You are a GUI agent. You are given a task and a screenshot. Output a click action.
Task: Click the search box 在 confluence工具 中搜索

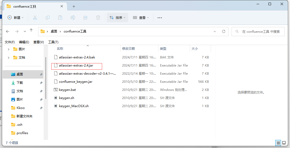pyautogui.click(x=258, y=32)
